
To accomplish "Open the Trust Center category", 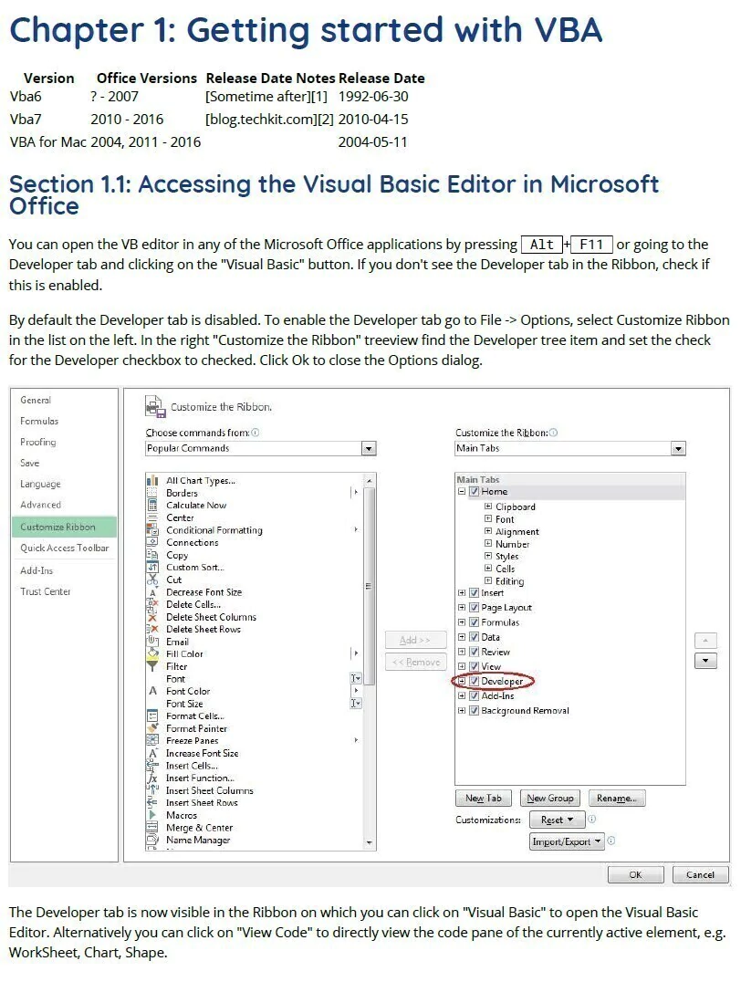I will tap(46, 591).
